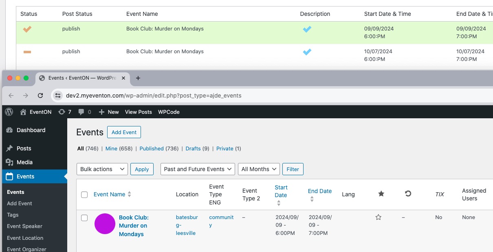The height and width of the screenshot is (252, 493).
Task: Open Event Speaker submenu item
Action: [25, 226]
